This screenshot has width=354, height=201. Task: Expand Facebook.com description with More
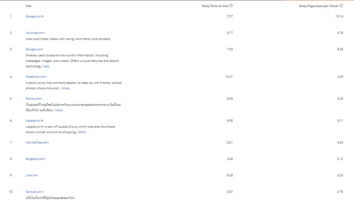[x=66, y=88]
